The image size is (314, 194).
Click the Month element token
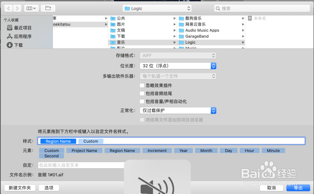[x=206, y=151]
